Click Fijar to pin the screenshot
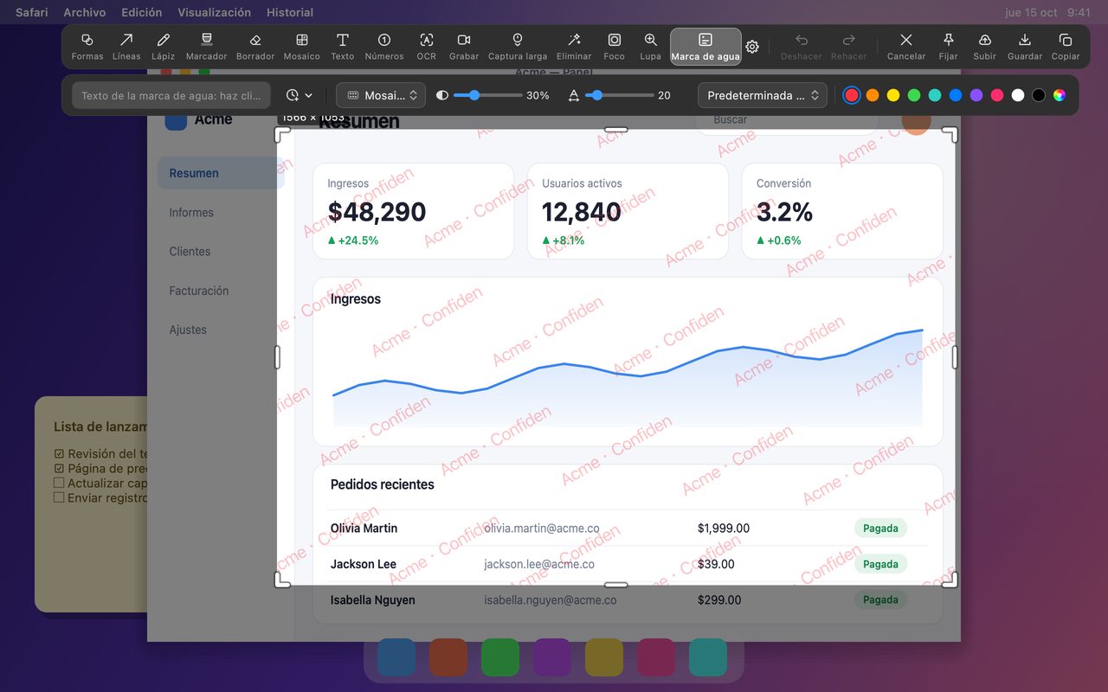 948,47
